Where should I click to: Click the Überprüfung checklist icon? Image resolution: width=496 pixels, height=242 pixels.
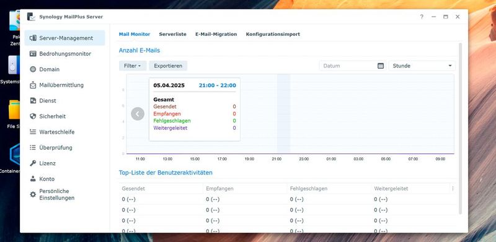point(33,147)
